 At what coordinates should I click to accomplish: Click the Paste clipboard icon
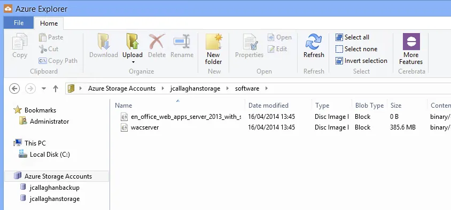(43, 37)
